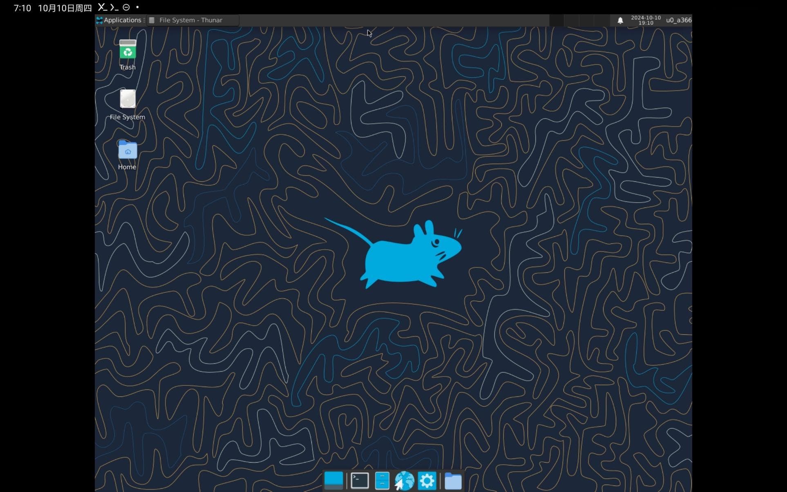Switch to the fourth workspace in the pager
This screenshot has width=787, height=492.
pyautogui.click(x=601, y=20)
